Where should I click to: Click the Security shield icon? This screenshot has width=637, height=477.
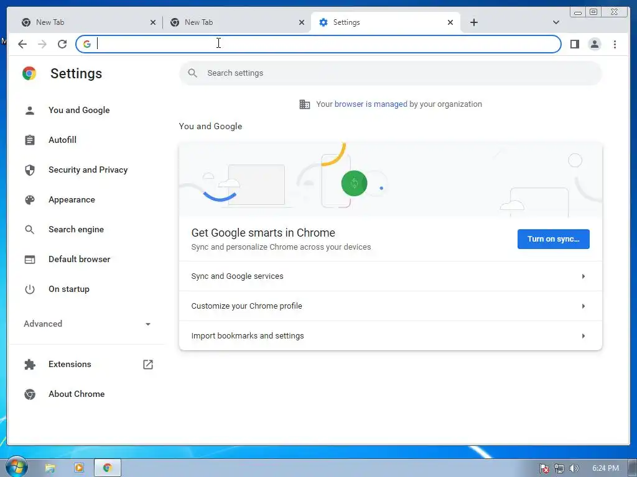pyautogui.click(x=30, y=170)
